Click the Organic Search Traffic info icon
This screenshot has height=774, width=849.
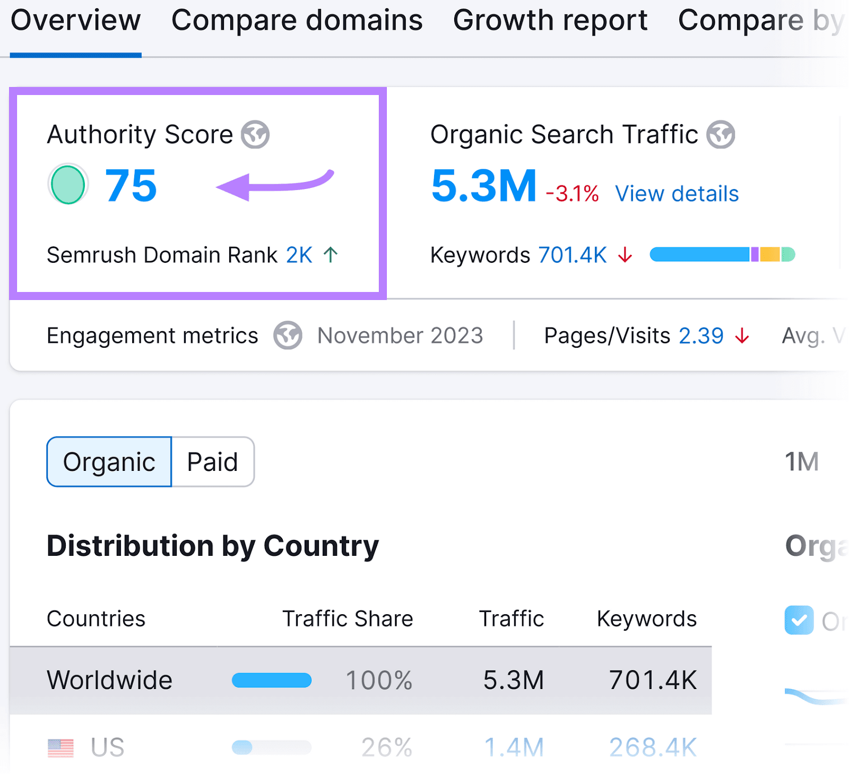[x=721, y=134]
